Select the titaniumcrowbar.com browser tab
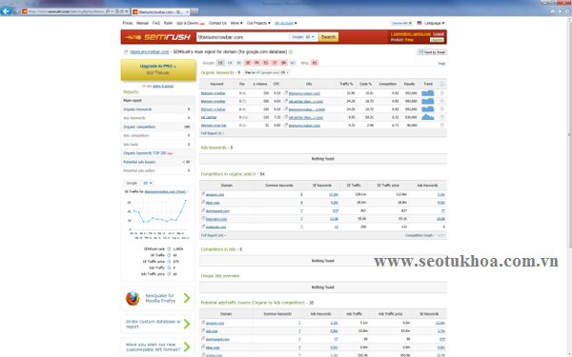572x357 pixels. tap(160, 11)
